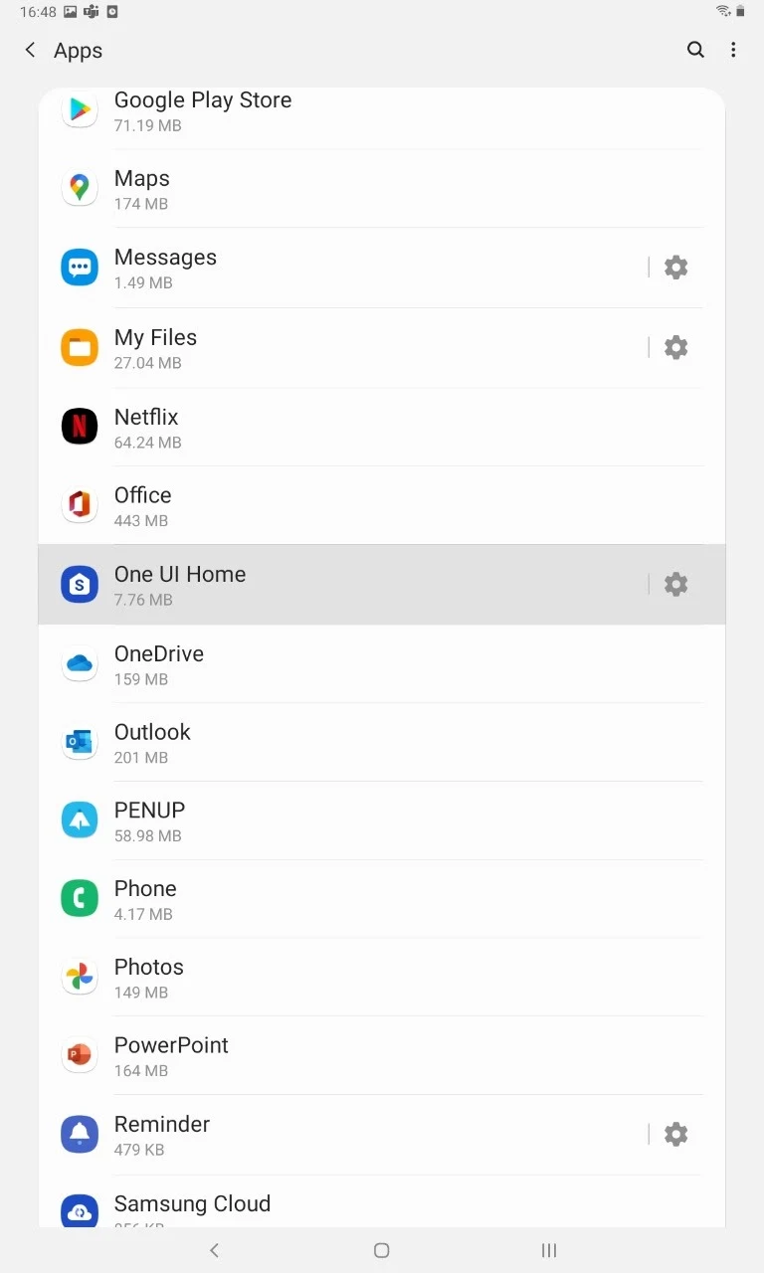Image resolution: width=764 pixels, height=1273 pixels.
Task: Tap the Outlook app icon
Action: 80,742
